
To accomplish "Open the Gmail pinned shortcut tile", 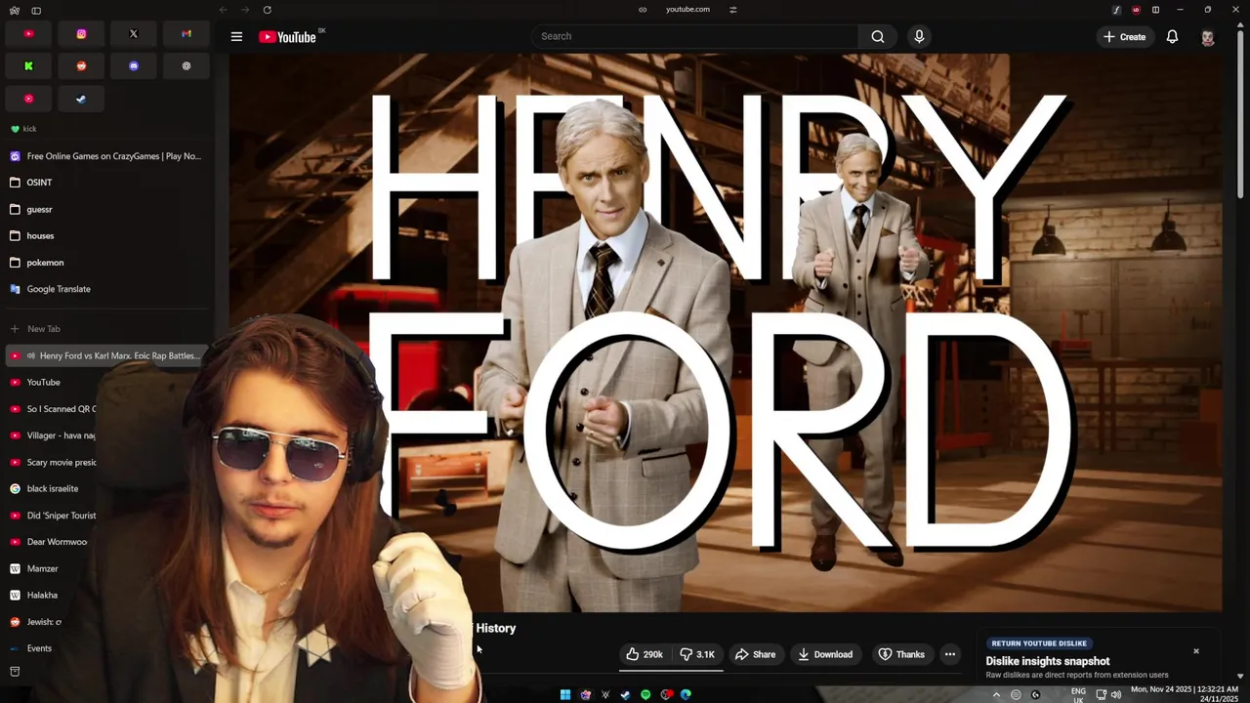I will click(x=186, y=34).
